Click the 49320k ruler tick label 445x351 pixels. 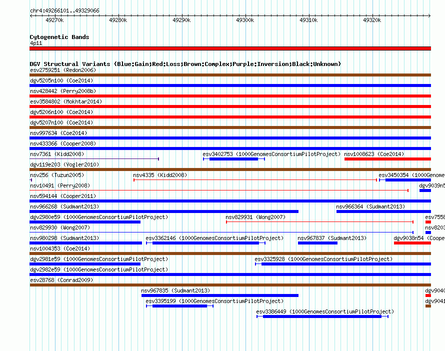pyautogui.click(x=372, y=20)
